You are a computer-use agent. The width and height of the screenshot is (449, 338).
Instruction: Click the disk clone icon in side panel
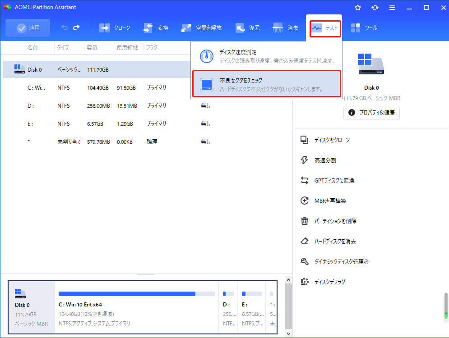305,140
